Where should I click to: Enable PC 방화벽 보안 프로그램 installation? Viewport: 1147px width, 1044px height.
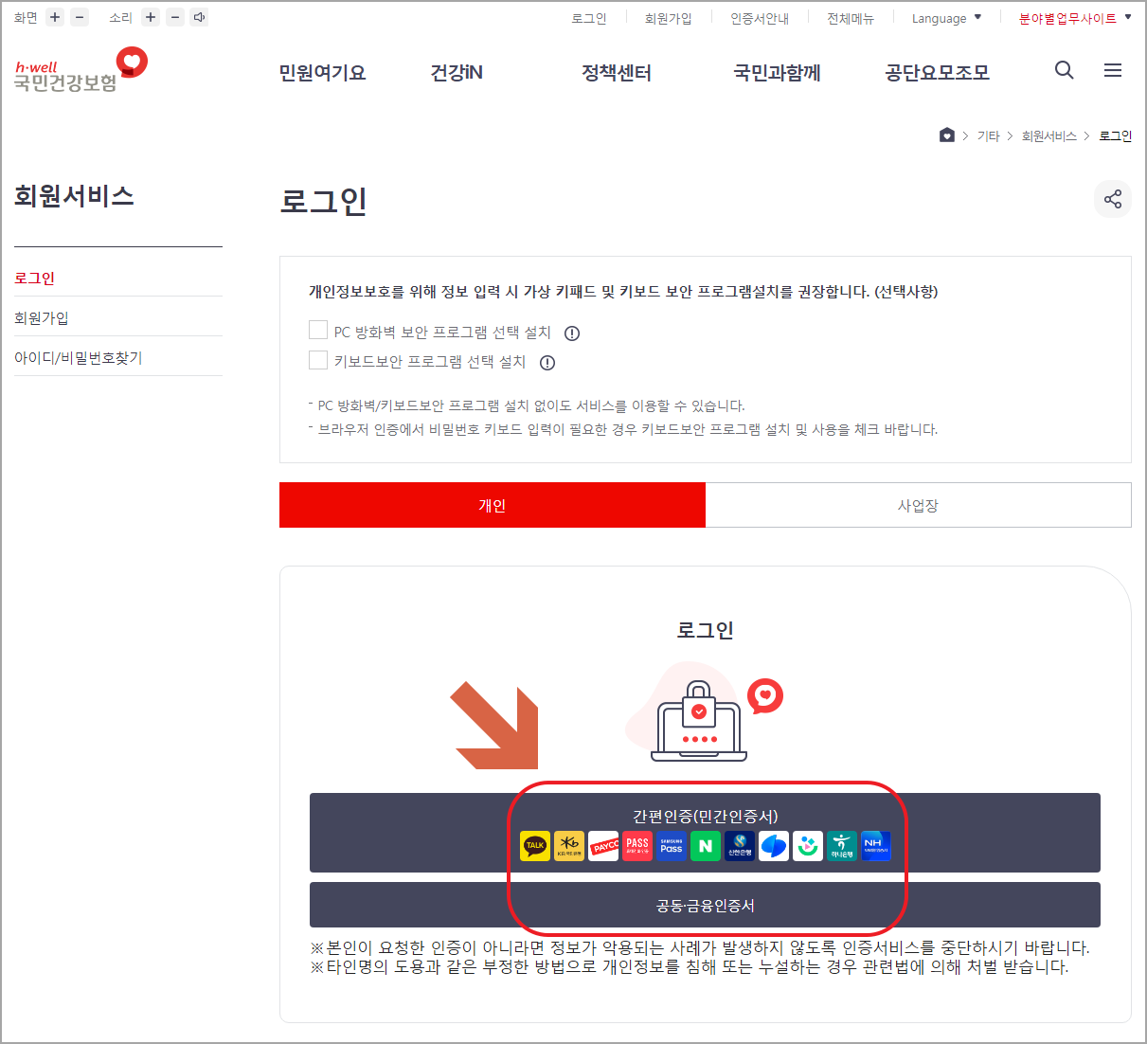point(318,330)
